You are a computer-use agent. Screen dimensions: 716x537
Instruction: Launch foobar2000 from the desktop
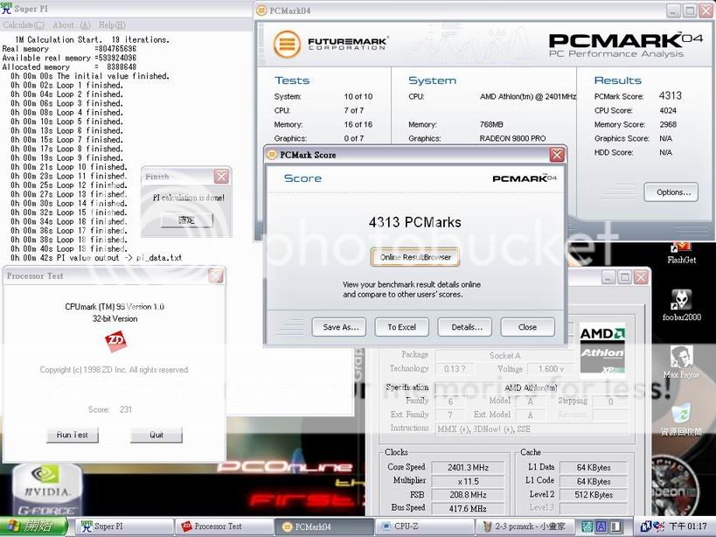[681, 300]
